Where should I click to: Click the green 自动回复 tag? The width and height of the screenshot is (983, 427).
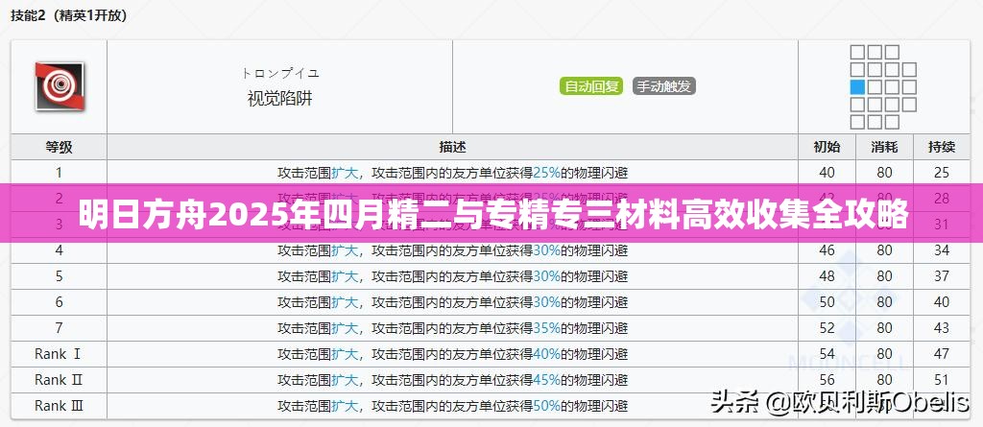point(590,86)
